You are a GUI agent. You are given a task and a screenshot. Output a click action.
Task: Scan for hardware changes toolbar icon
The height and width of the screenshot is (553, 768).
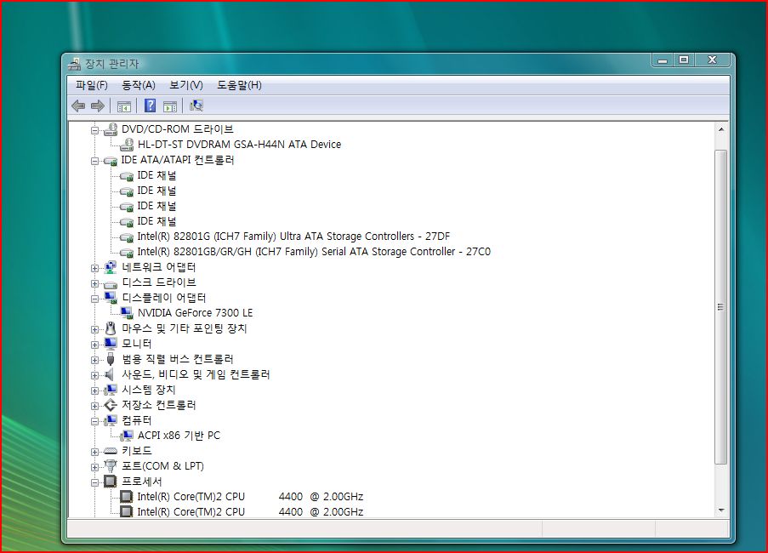(x=196, y=105)
